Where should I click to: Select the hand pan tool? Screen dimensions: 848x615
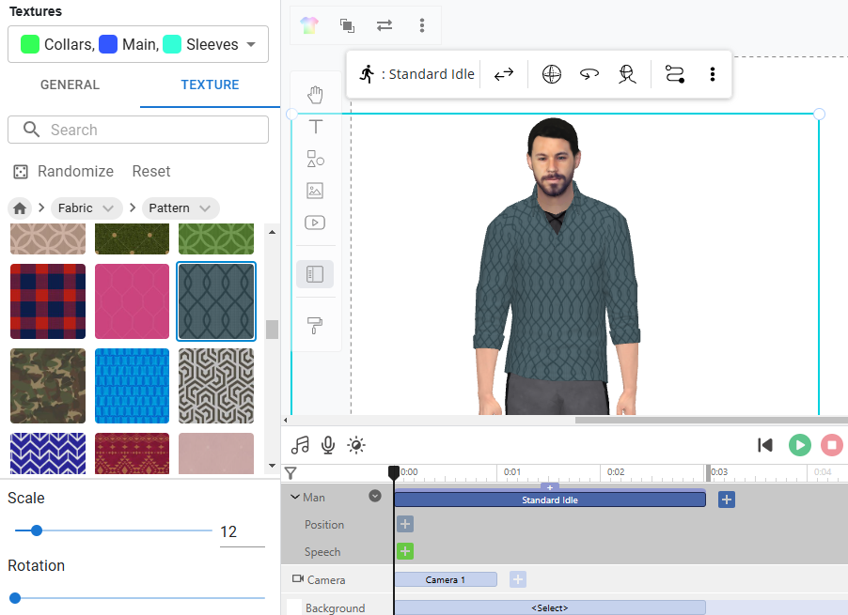(x=316, y=95)
